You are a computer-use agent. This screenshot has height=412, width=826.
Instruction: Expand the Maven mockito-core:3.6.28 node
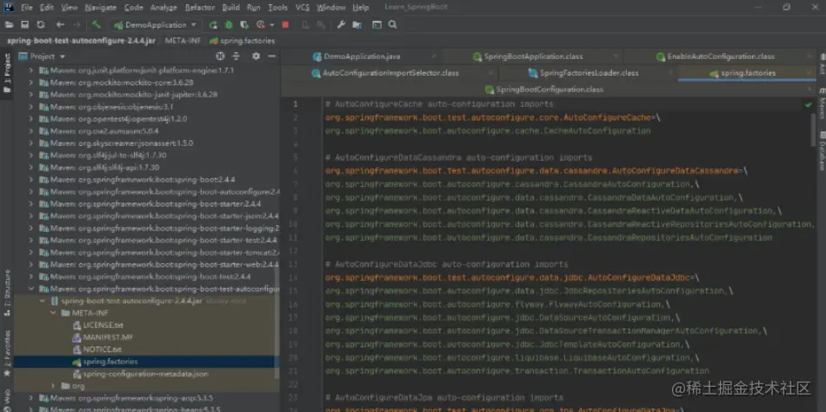31,83
